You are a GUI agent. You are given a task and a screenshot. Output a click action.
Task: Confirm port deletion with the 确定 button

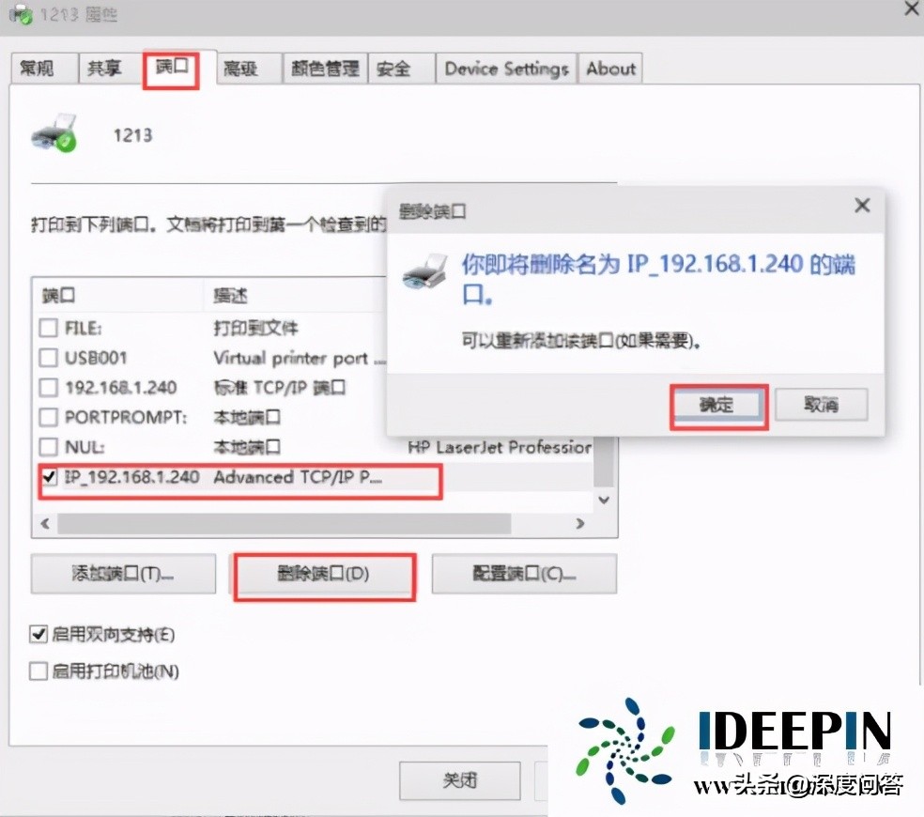pyautogui.click(x=717, y=405)
